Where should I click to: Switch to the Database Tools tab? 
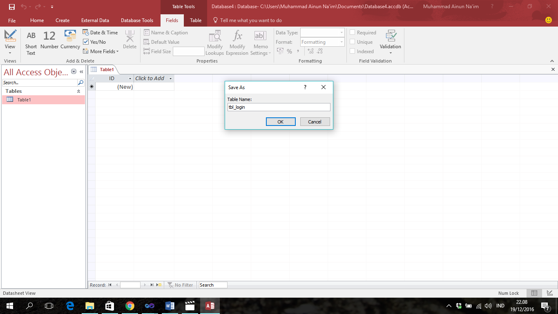click(x=137, y=20)
